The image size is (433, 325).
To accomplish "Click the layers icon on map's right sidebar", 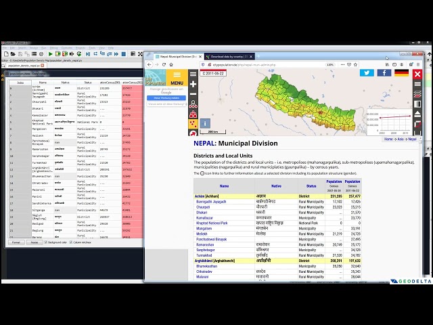I will tap(417, 94).
